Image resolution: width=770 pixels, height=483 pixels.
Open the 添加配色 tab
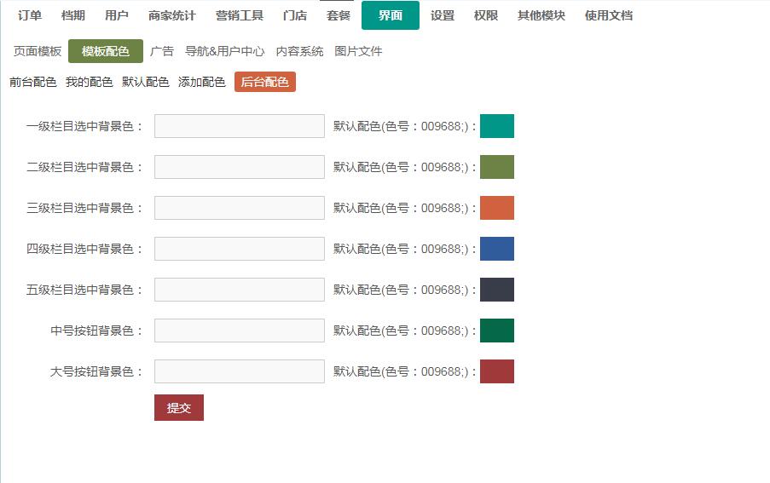202,82
